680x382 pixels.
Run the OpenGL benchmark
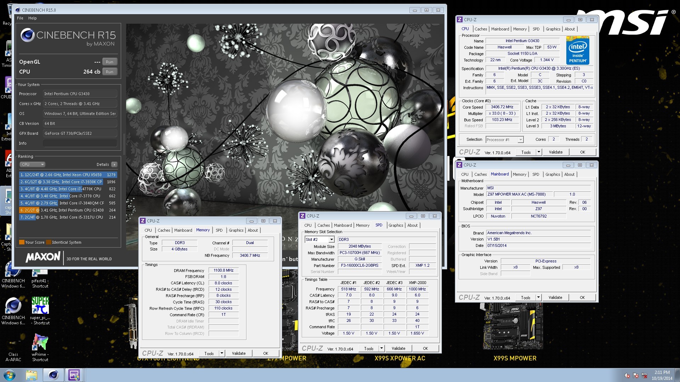coord(110,62)
